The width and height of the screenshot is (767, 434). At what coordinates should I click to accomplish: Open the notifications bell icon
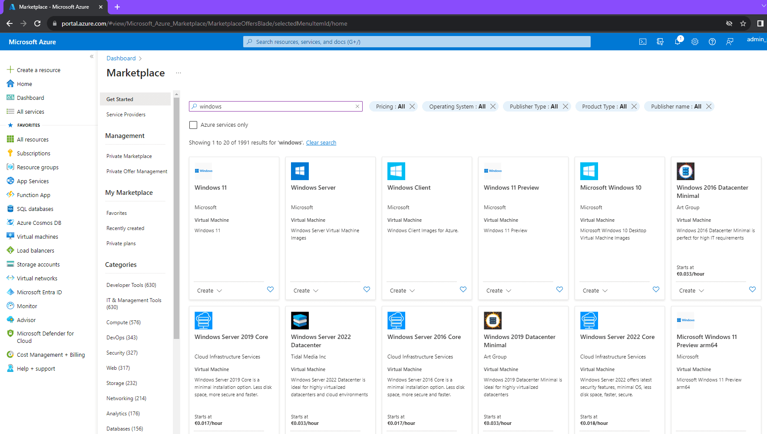point(678,42)
